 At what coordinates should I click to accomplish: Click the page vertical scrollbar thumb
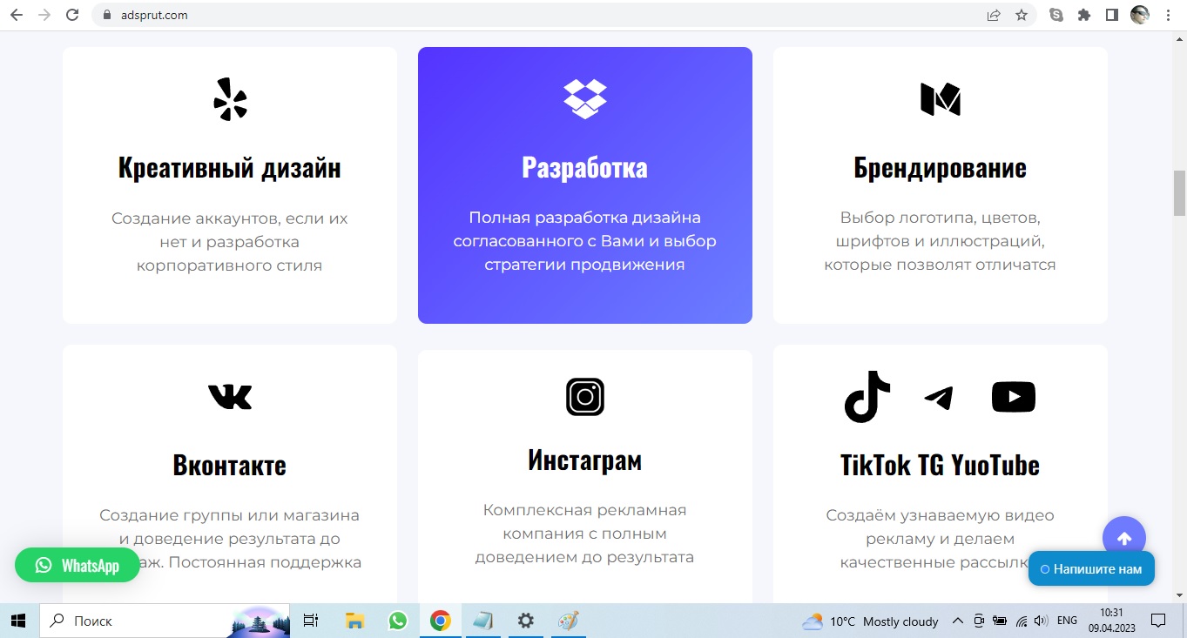pos(1180,193)
